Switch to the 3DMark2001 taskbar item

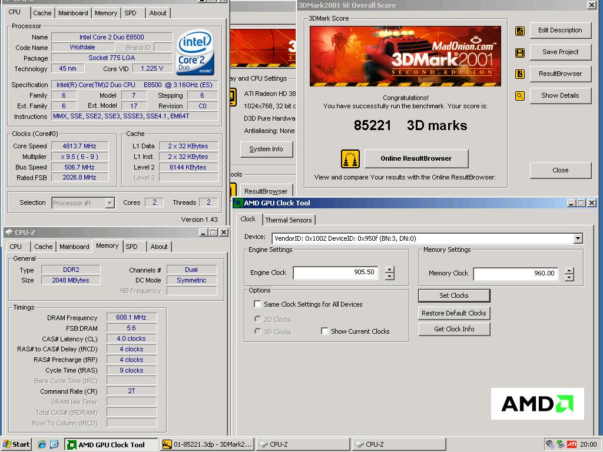(x=208, y=444)
